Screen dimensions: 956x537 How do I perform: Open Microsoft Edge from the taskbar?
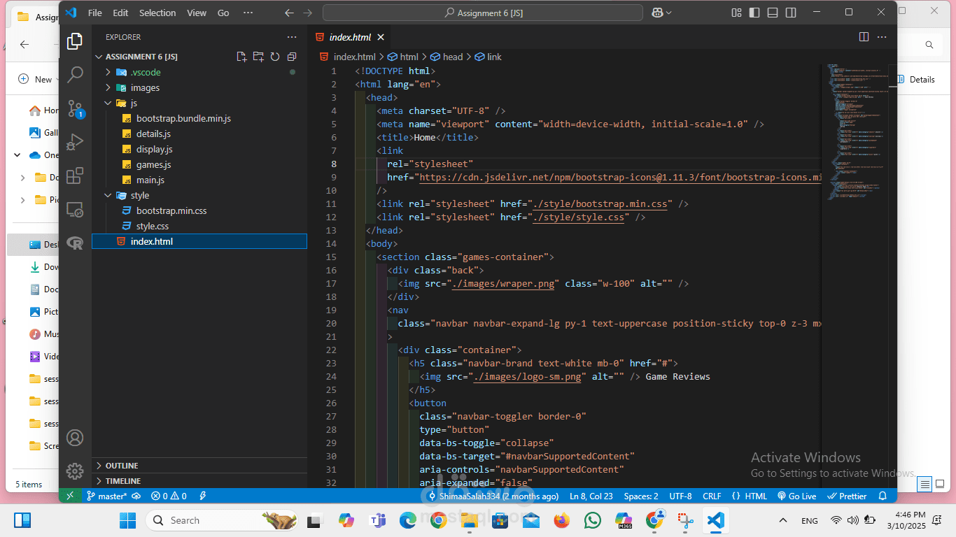pos(408,520)
